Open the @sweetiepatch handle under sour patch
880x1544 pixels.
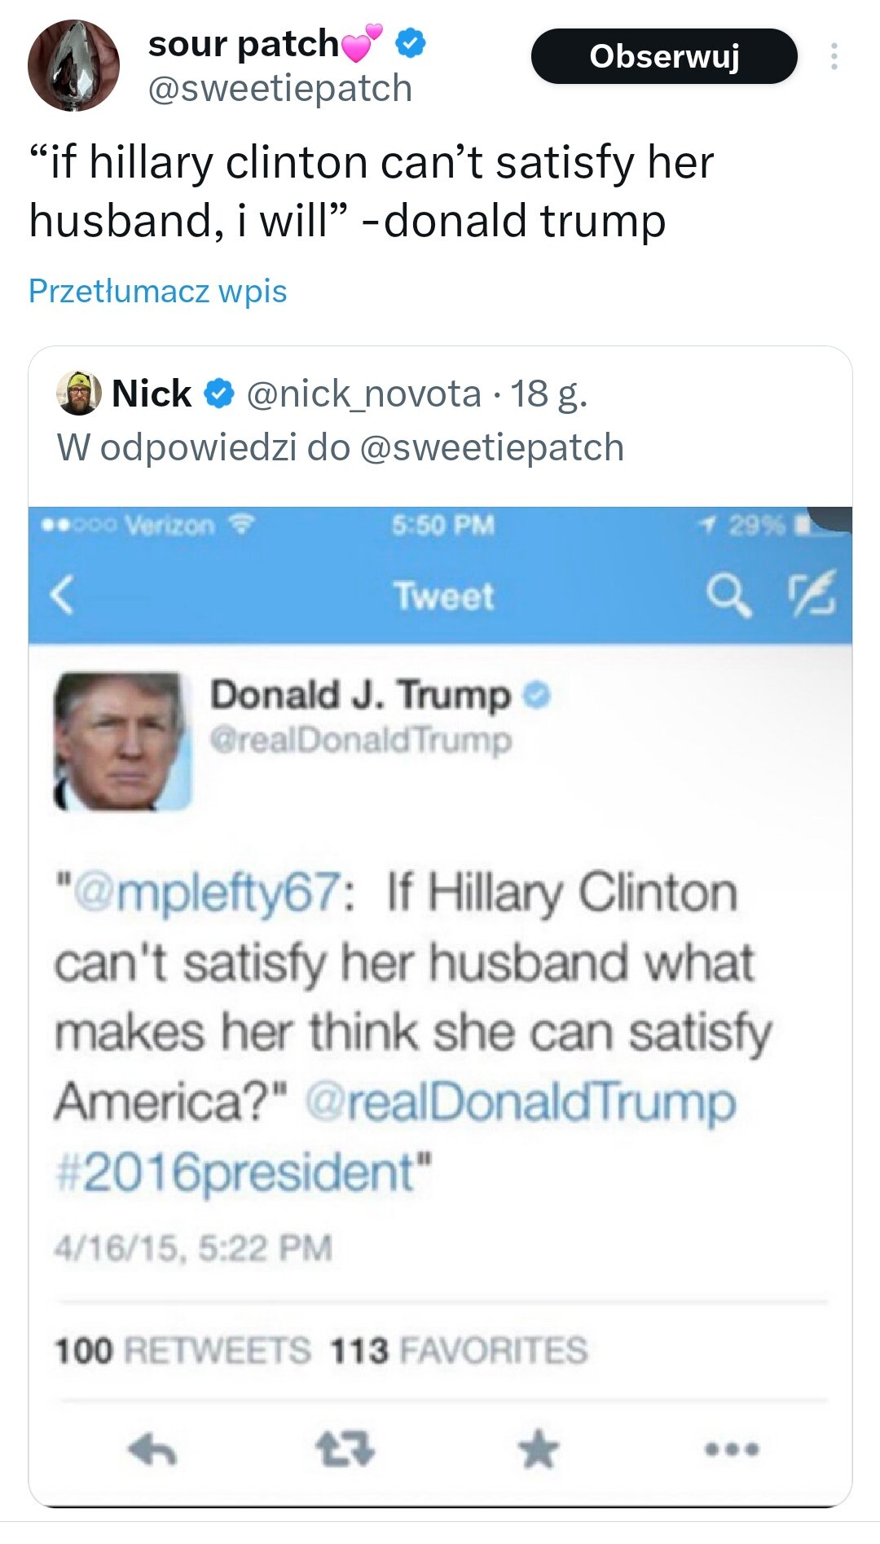279,88
